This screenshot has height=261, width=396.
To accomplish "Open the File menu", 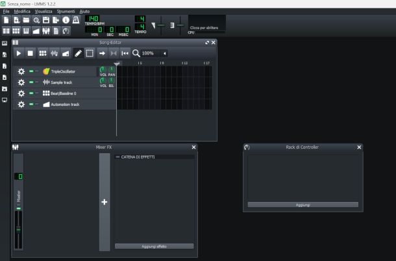I will (x=6, y=12).
